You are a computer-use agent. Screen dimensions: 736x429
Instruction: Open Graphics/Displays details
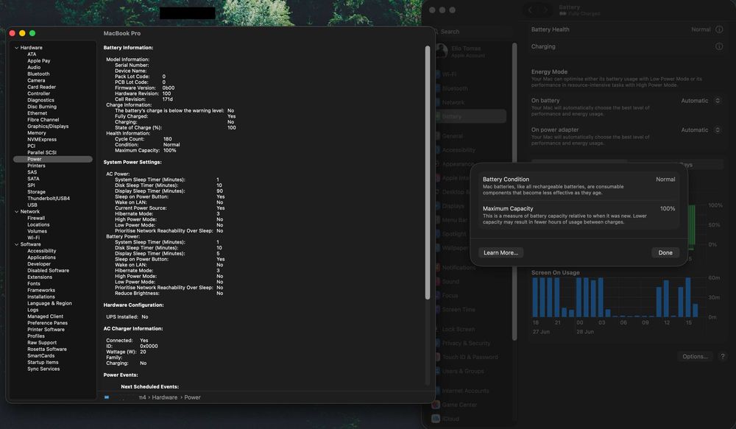[48, 127]
